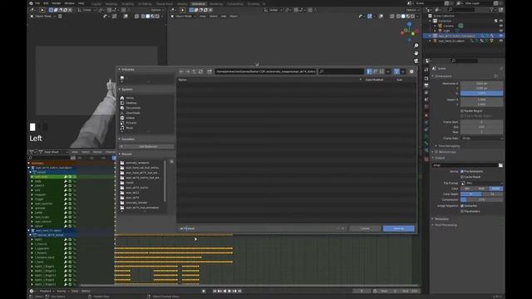The width and height of the screenshot is (532, 299).
Task: Open output folder browse icon
Action: coord(500,165)
